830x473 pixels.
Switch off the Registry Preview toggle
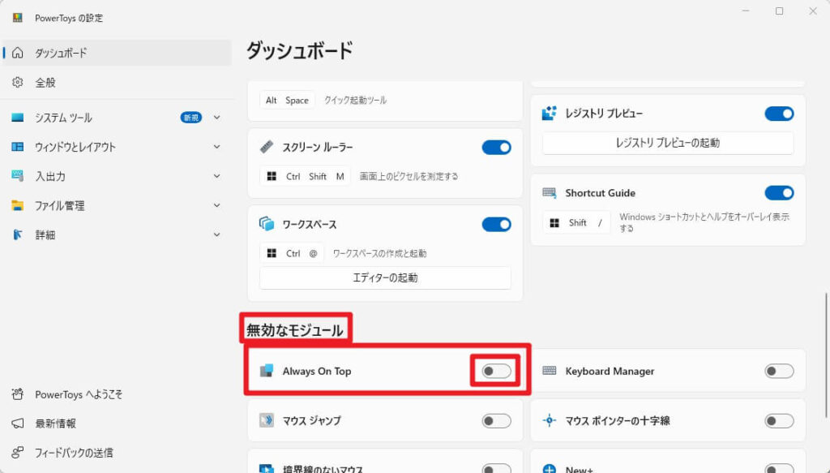779,114
